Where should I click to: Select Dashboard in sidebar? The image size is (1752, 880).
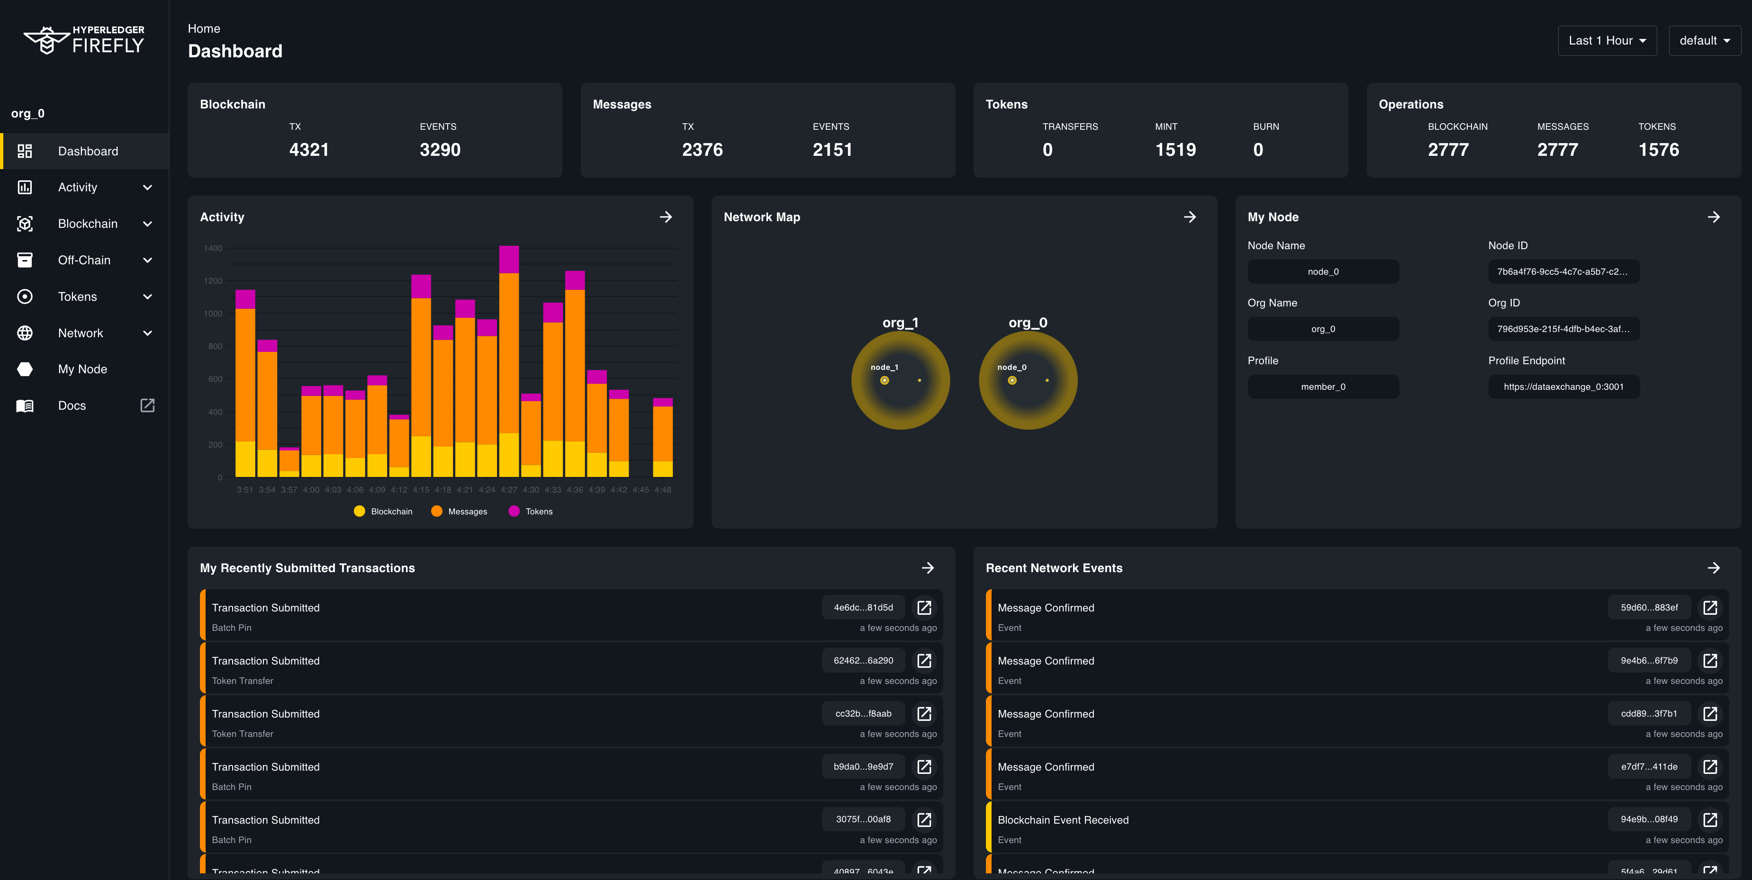(88, 151)
